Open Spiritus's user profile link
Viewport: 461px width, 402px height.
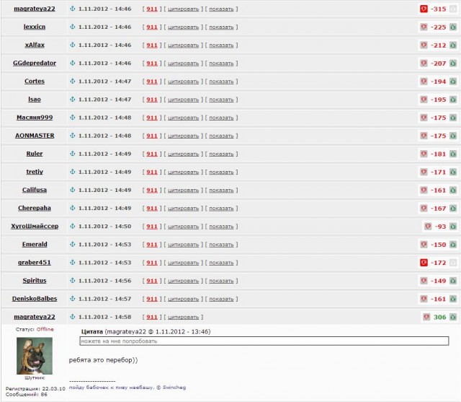(35, 280)
